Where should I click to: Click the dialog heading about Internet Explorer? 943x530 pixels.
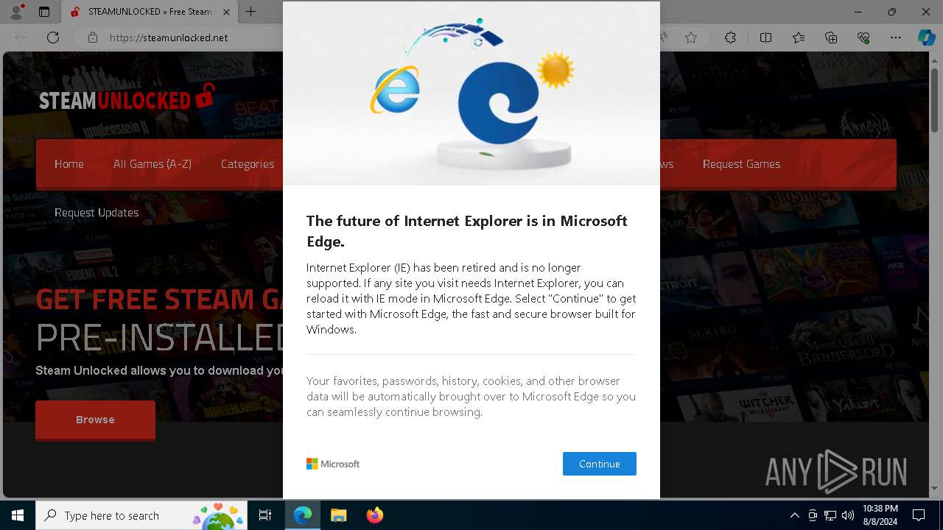pyautogui.click(x=467, y=231)
